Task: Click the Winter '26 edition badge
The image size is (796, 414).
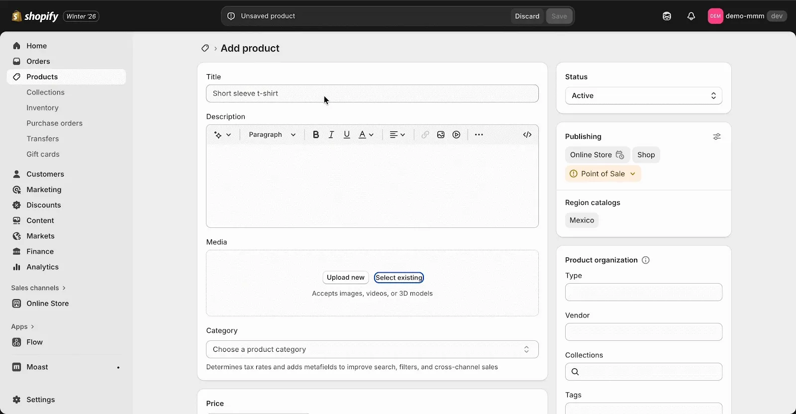Action: tap(81, 16)
